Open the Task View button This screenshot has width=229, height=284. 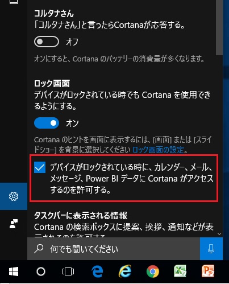pyautogui.click(x=68, y=271)
